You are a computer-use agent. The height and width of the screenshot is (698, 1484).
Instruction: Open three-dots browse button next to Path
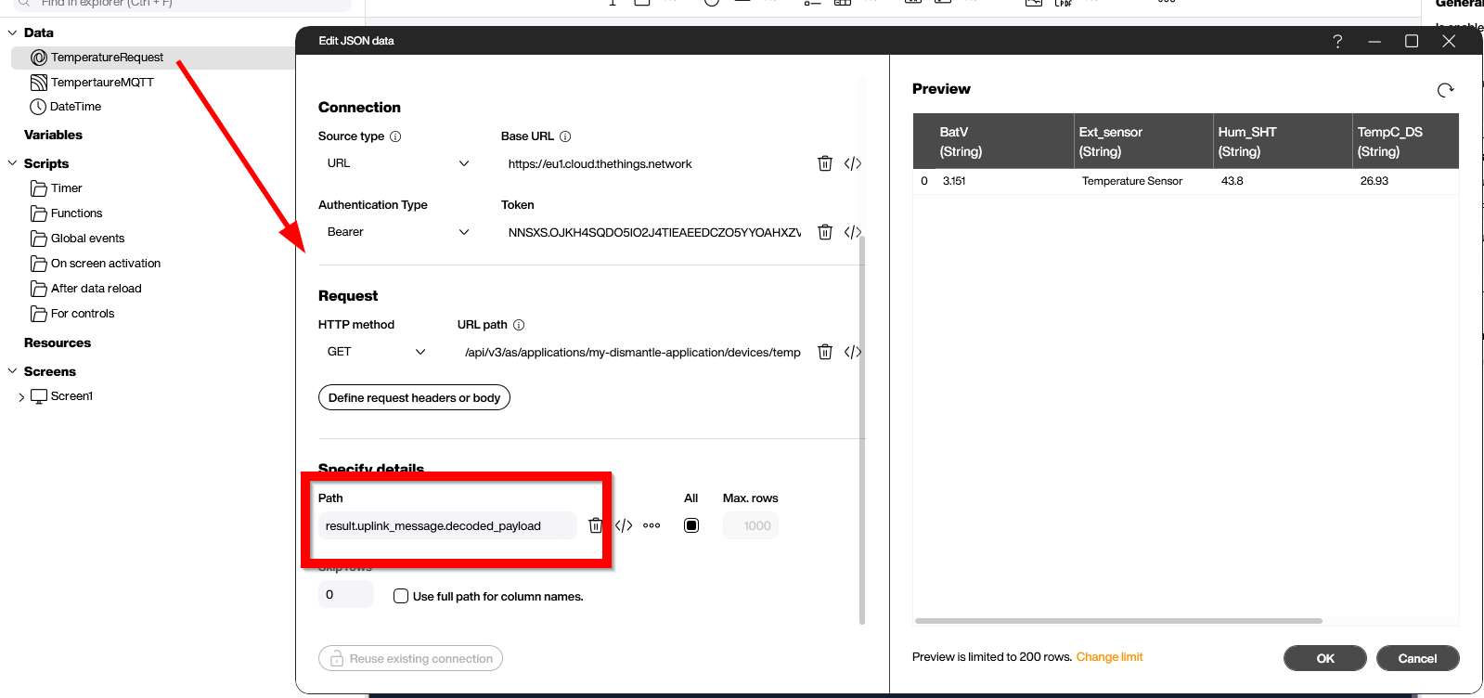coord(652,525)
